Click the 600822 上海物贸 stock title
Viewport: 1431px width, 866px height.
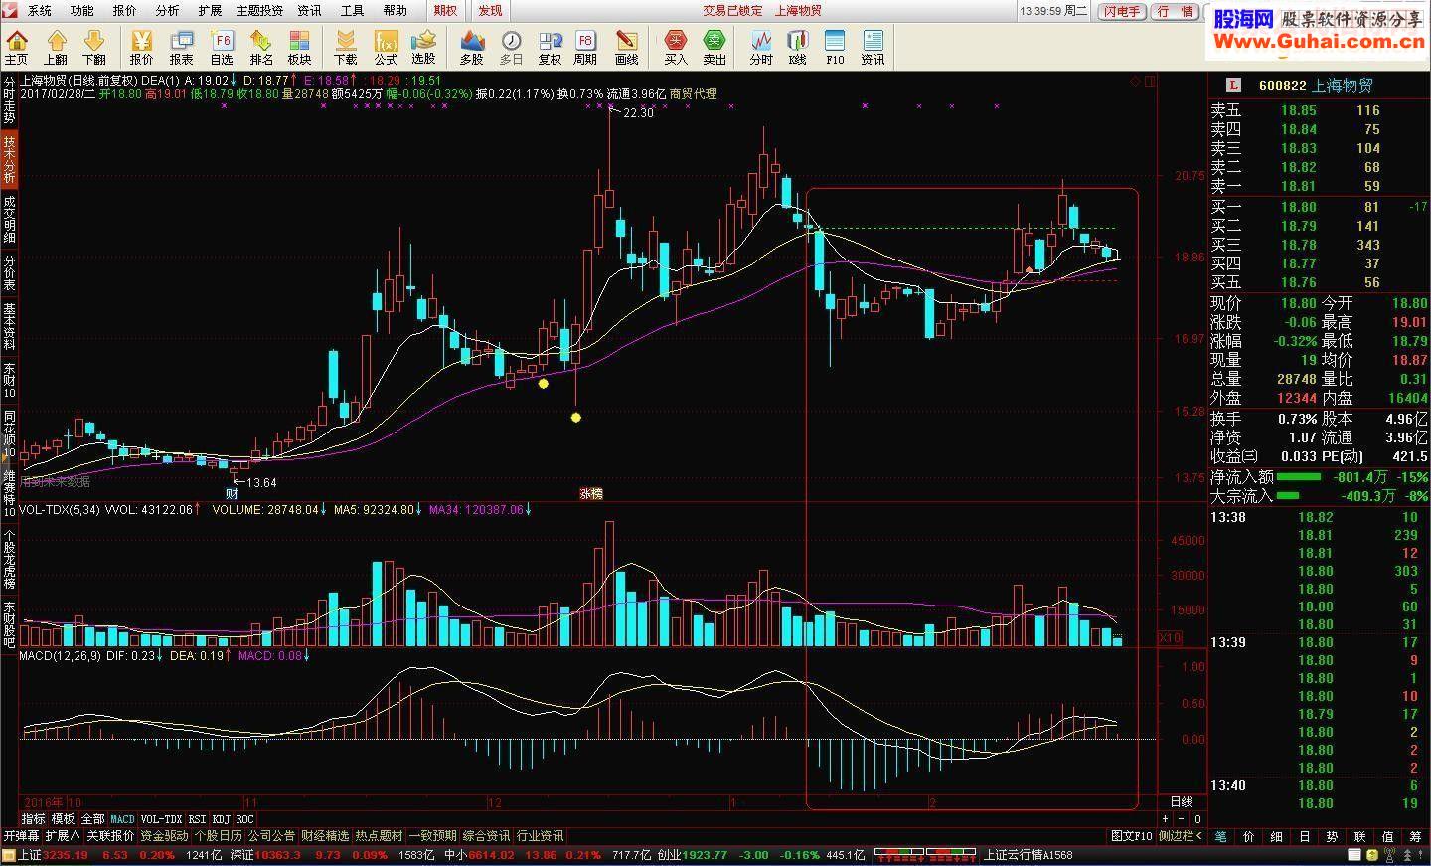click(x=1316, y=86)
